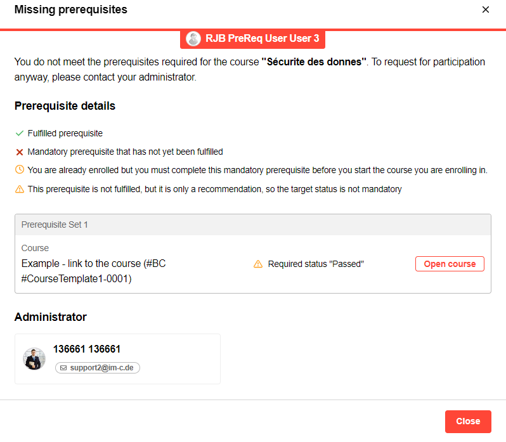Image resolution: width=506 pixels, height=442 pixels.
Task: Click the administrator profile photo
Action: point(34,358)
